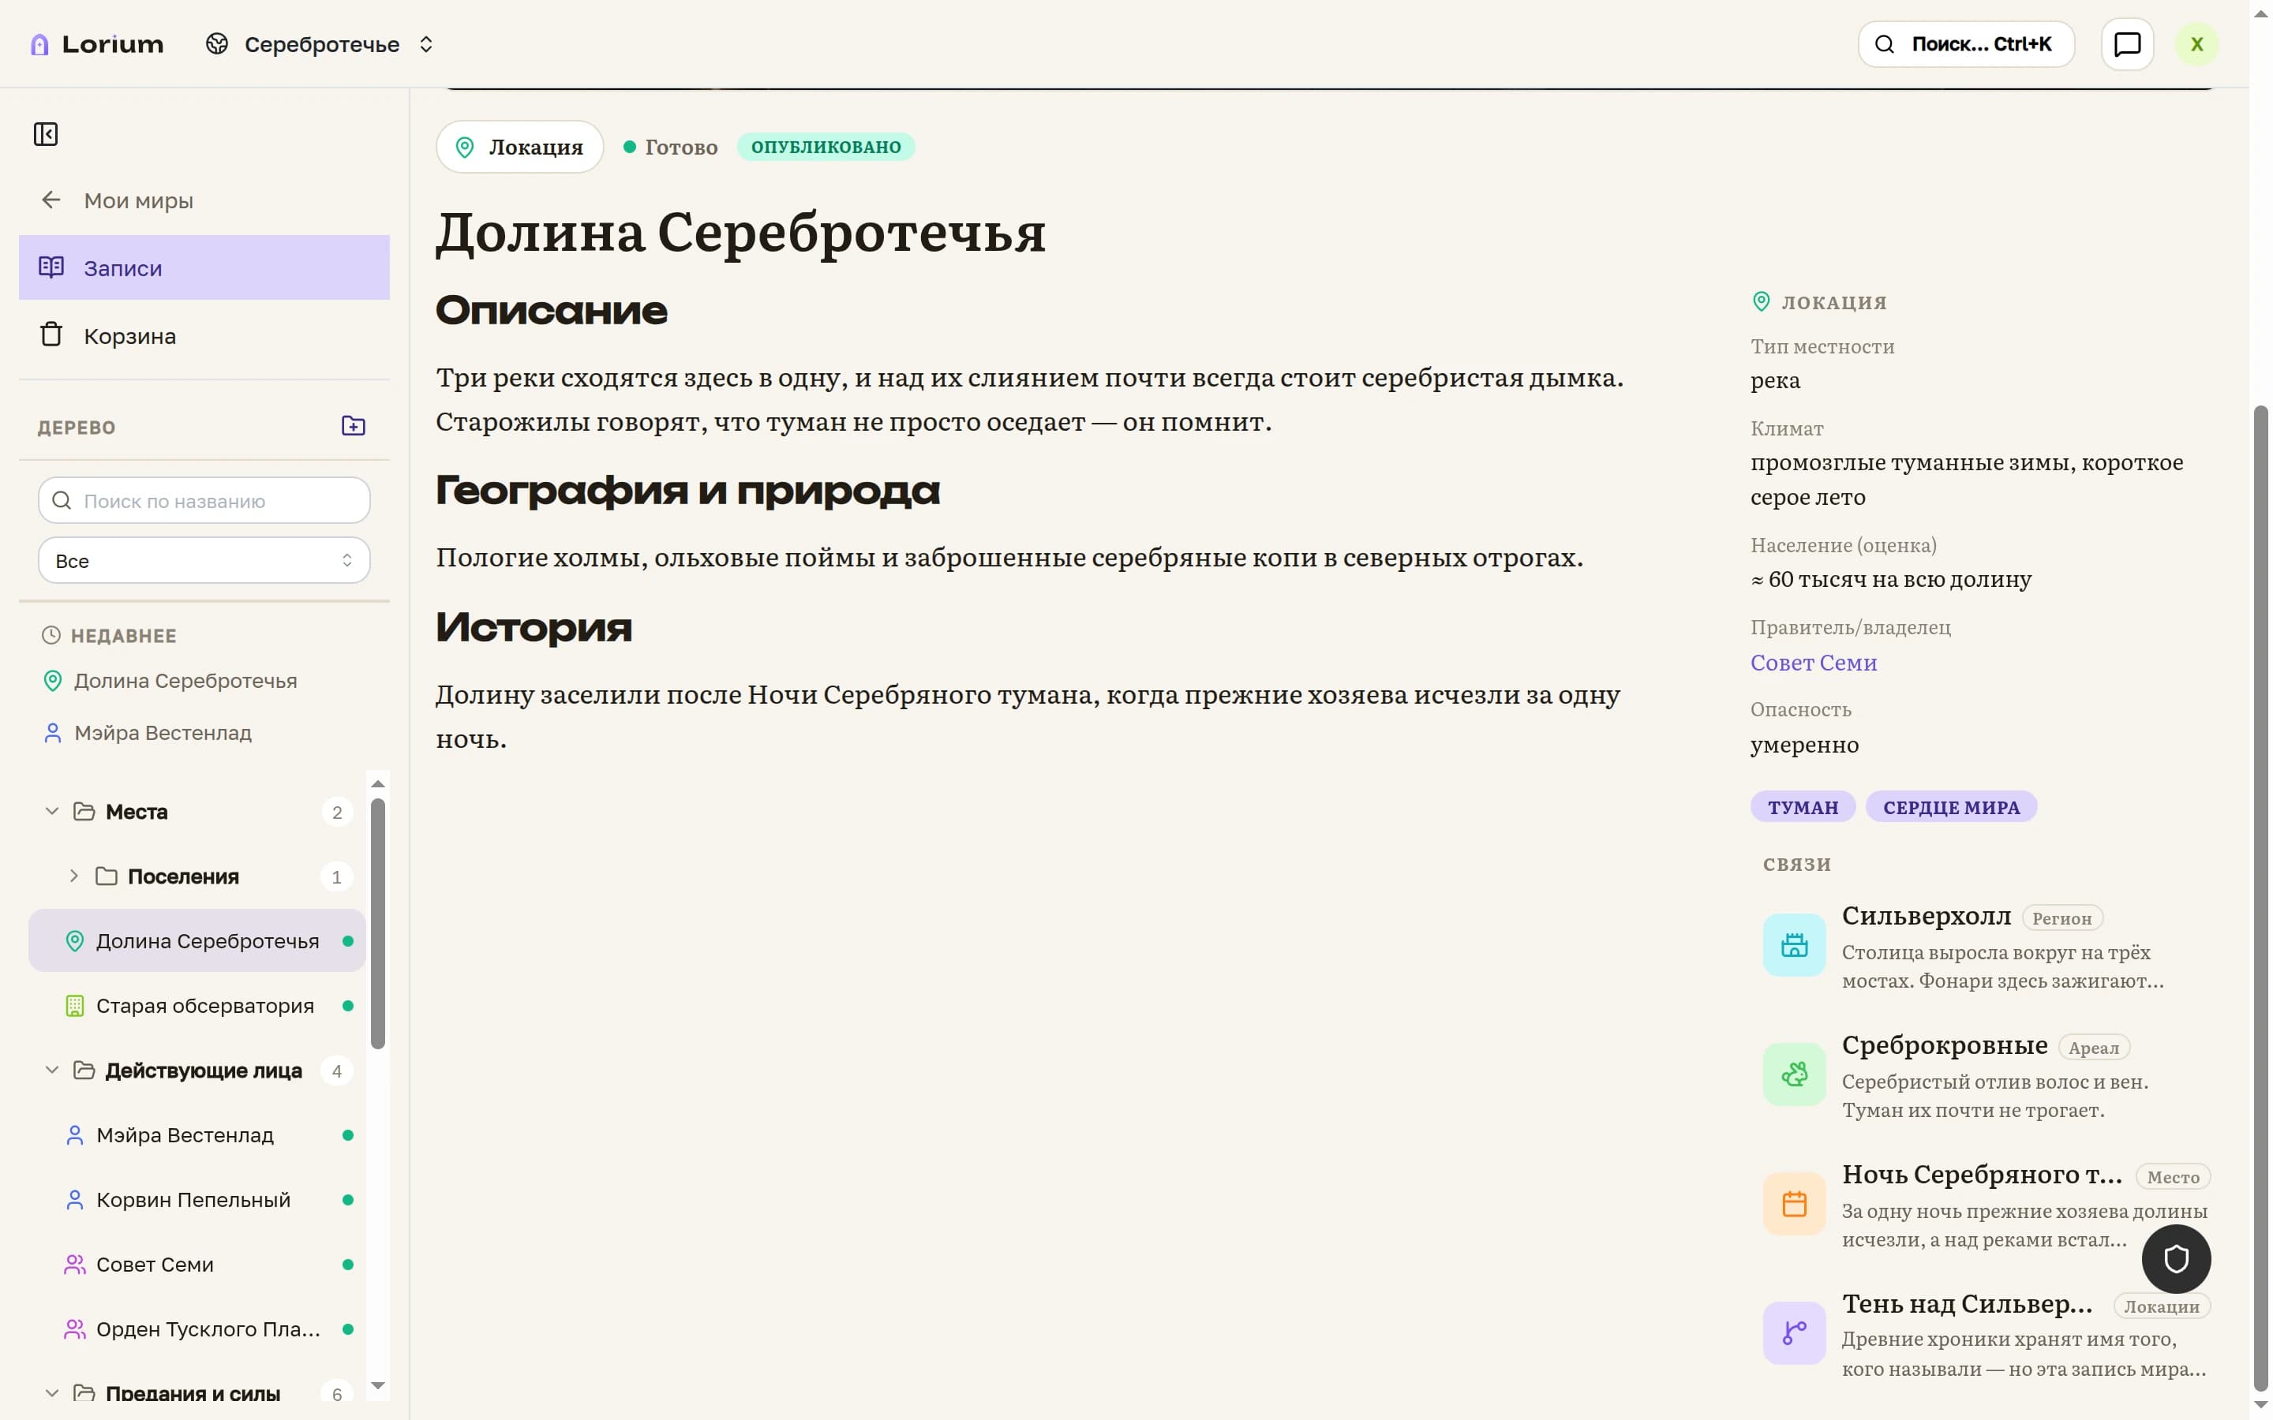Open Мэйра Вестенлад in the tree
Image resolution: width=2273 pixels, height=1420 pixels.
[x=197, y=1135]
